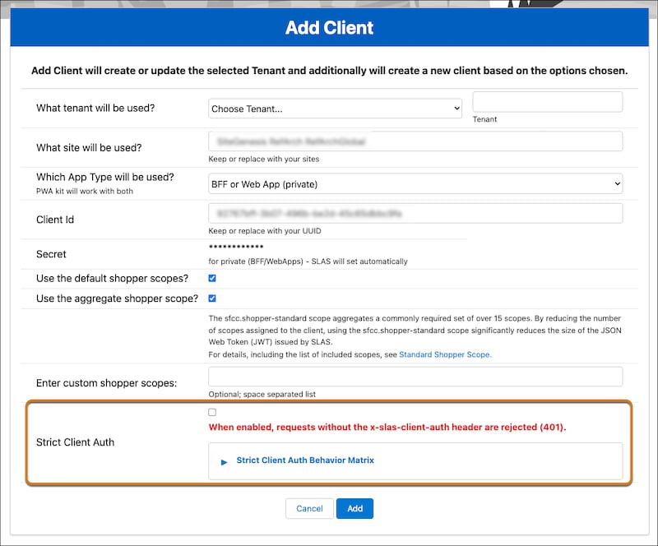Click the Strict Client Auth Behavior Matrix label
The height and width of the screenshot is (546, 658).
pyautogui.click(x=304, y=461)
